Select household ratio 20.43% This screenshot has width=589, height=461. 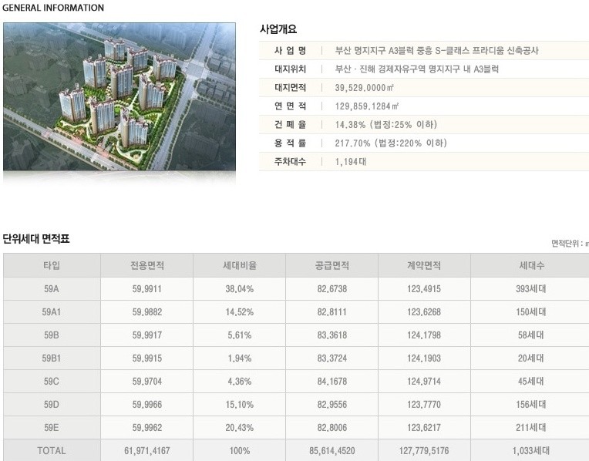[240, 427]
